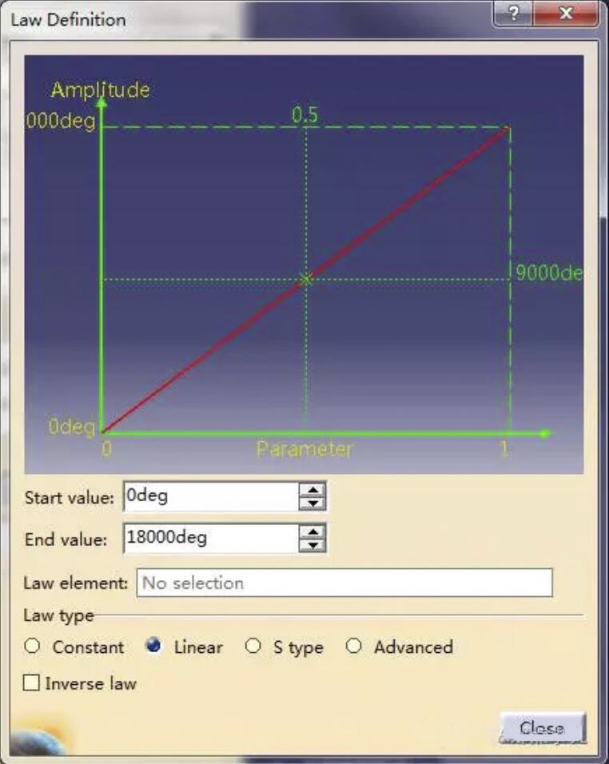Pick the Advanced law type radio button
This screenshot has width=609, height=764.
click(x=354, y=646)
